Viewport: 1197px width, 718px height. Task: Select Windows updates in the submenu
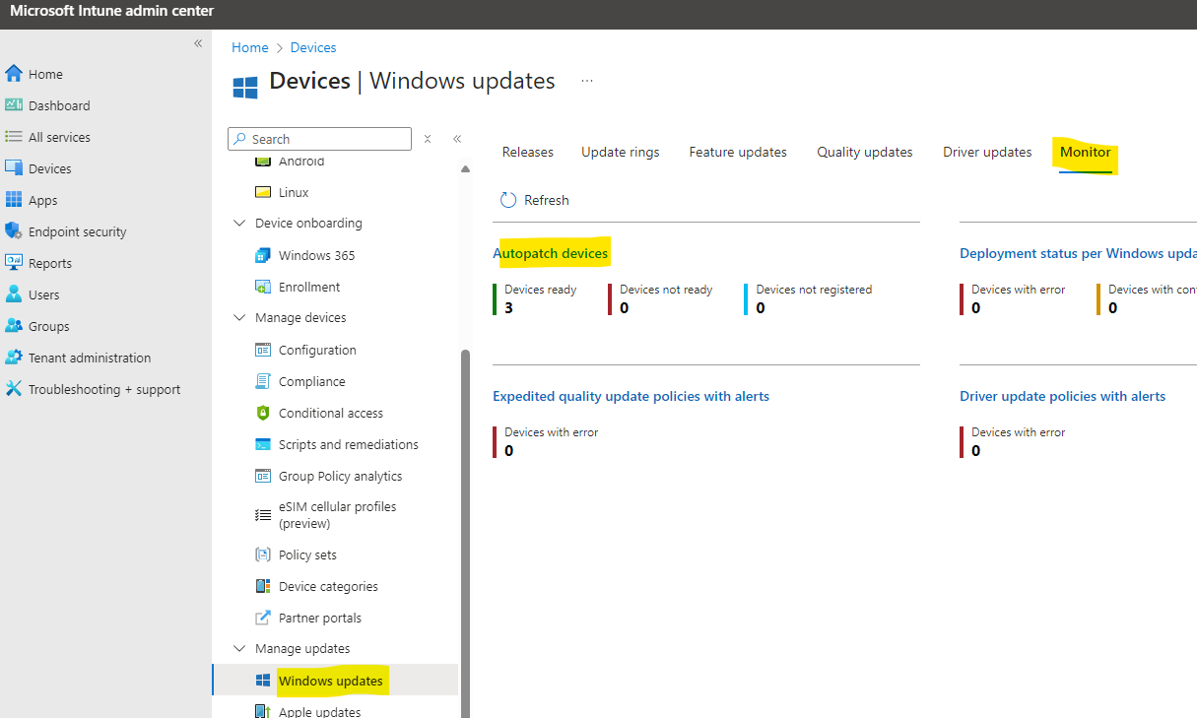coord(332,681)
